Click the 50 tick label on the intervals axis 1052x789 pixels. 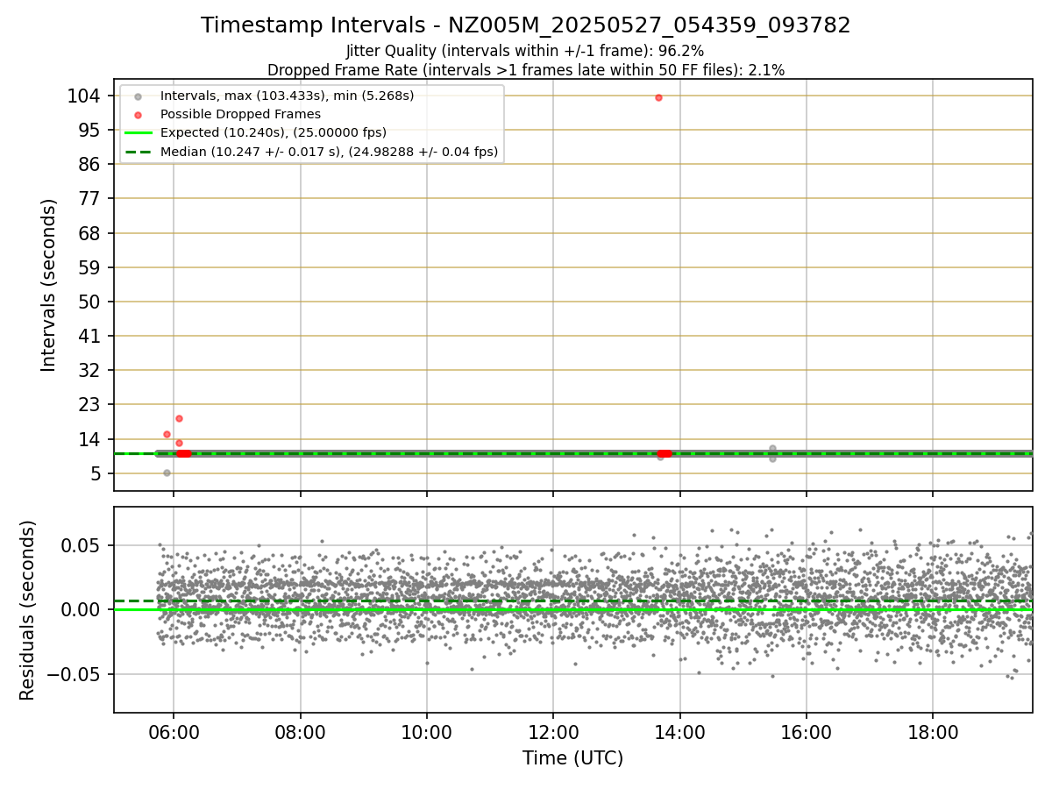tap(89, 302)
